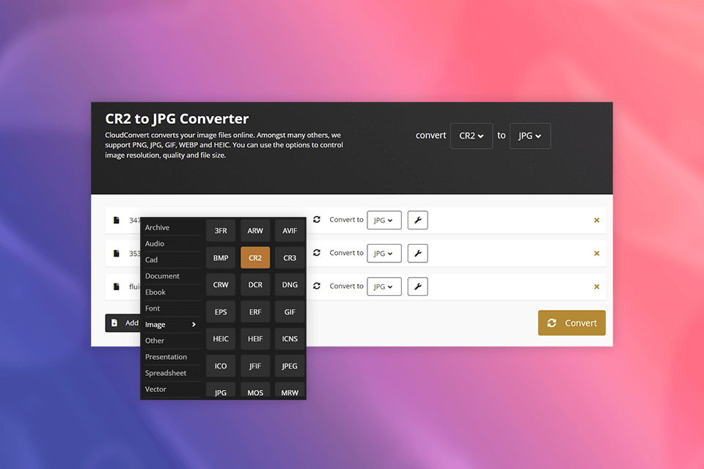The image size is (704, 469).
Task: Open first row's Convert to JPG dropdown
Action: click(384, 220)
